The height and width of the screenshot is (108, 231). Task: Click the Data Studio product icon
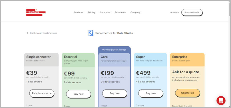click(91, 33)
